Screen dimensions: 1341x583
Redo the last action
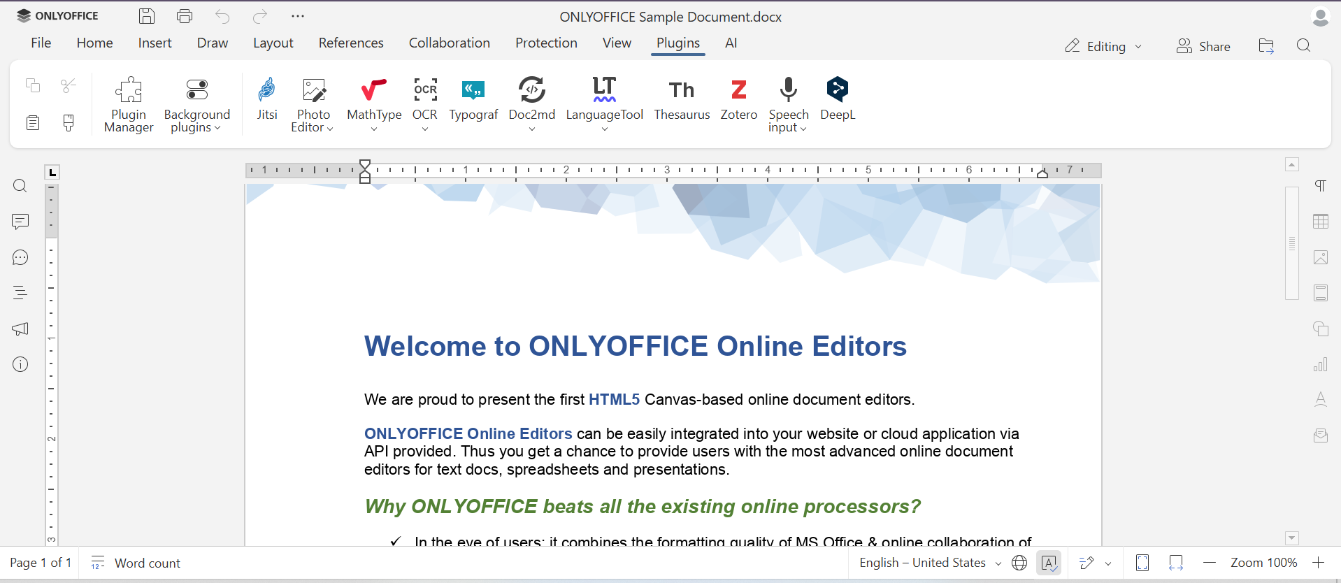260,16
